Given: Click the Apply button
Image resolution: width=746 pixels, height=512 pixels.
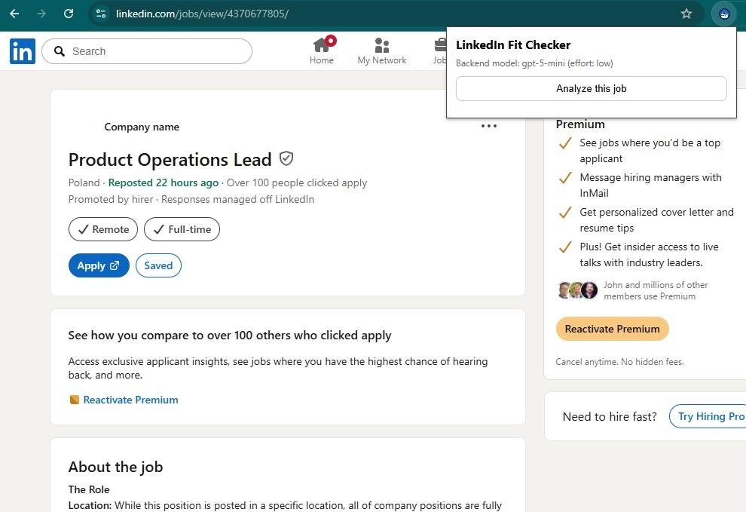Looking at the screenshot, I should point(98,265).
